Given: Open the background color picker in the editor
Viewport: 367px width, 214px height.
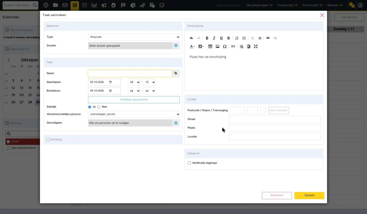Looking at the screenshot, I should tap(201, 47).
